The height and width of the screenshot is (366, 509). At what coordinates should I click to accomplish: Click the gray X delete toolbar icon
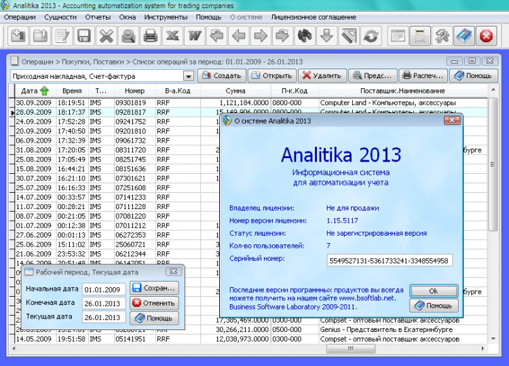(x=106, y=36)
